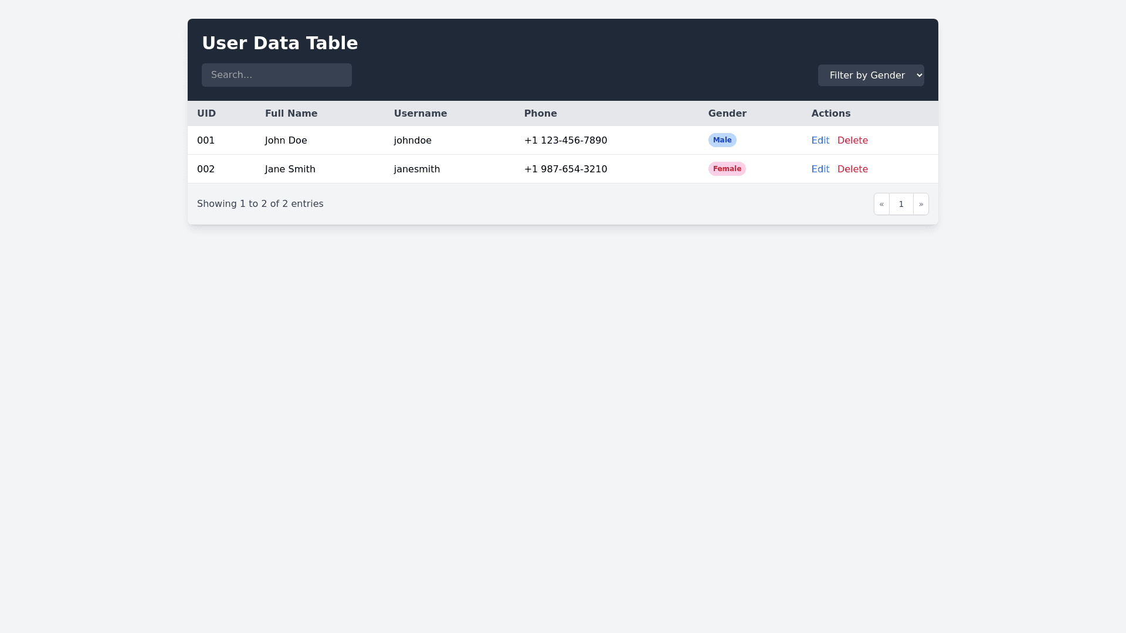1126x633 pixels.
Task: Click the UID column header
Action: (206, 114)
